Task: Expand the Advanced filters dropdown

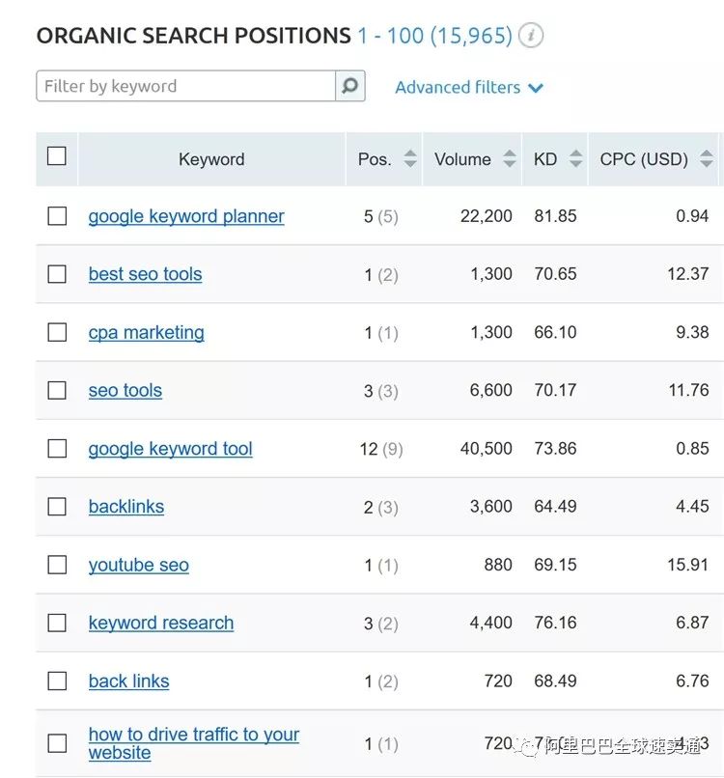Action: click(x=469, y=87)
